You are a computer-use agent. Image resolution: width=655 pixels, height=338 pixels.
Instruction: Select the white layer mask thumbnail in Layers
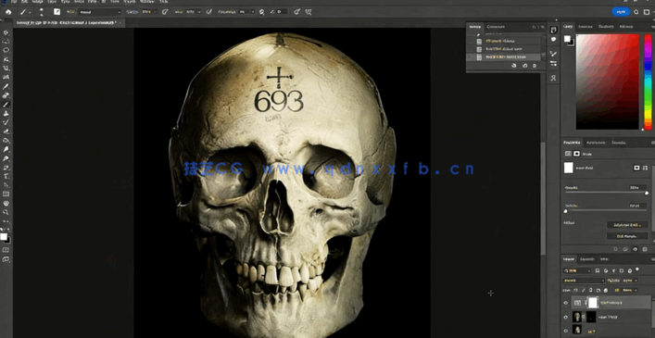coord(592,303)
